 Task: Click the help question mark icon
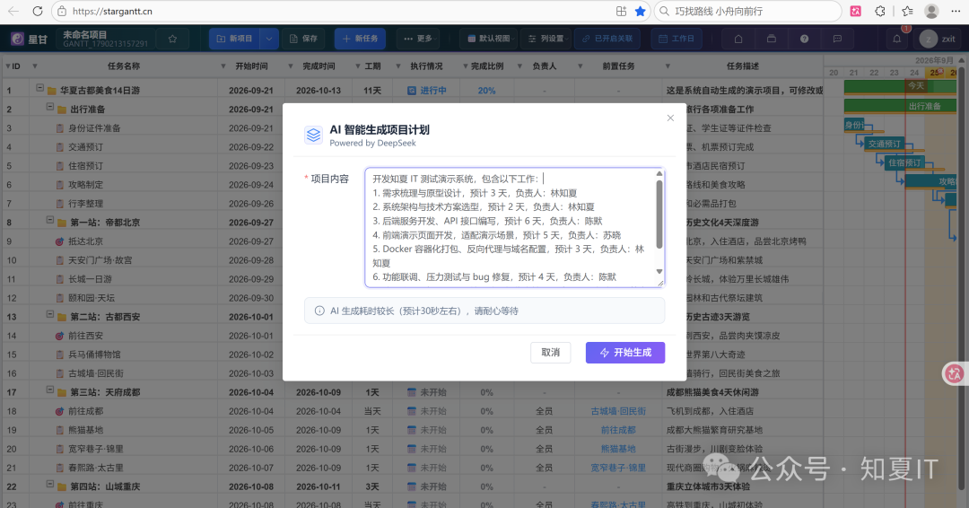[804, 39]
